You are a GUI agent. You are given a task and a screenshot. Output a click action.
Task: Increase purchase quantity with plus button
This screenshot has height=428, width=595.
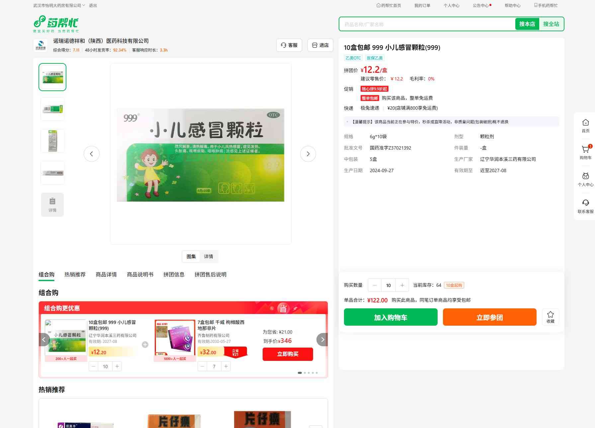tap(402, 285)
